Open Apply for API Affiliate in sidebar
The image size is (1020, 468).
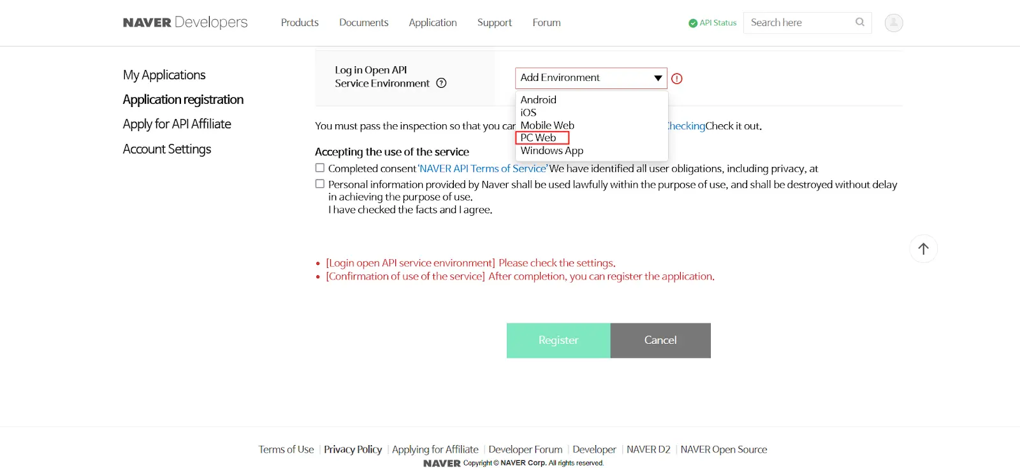click(177, 124)
